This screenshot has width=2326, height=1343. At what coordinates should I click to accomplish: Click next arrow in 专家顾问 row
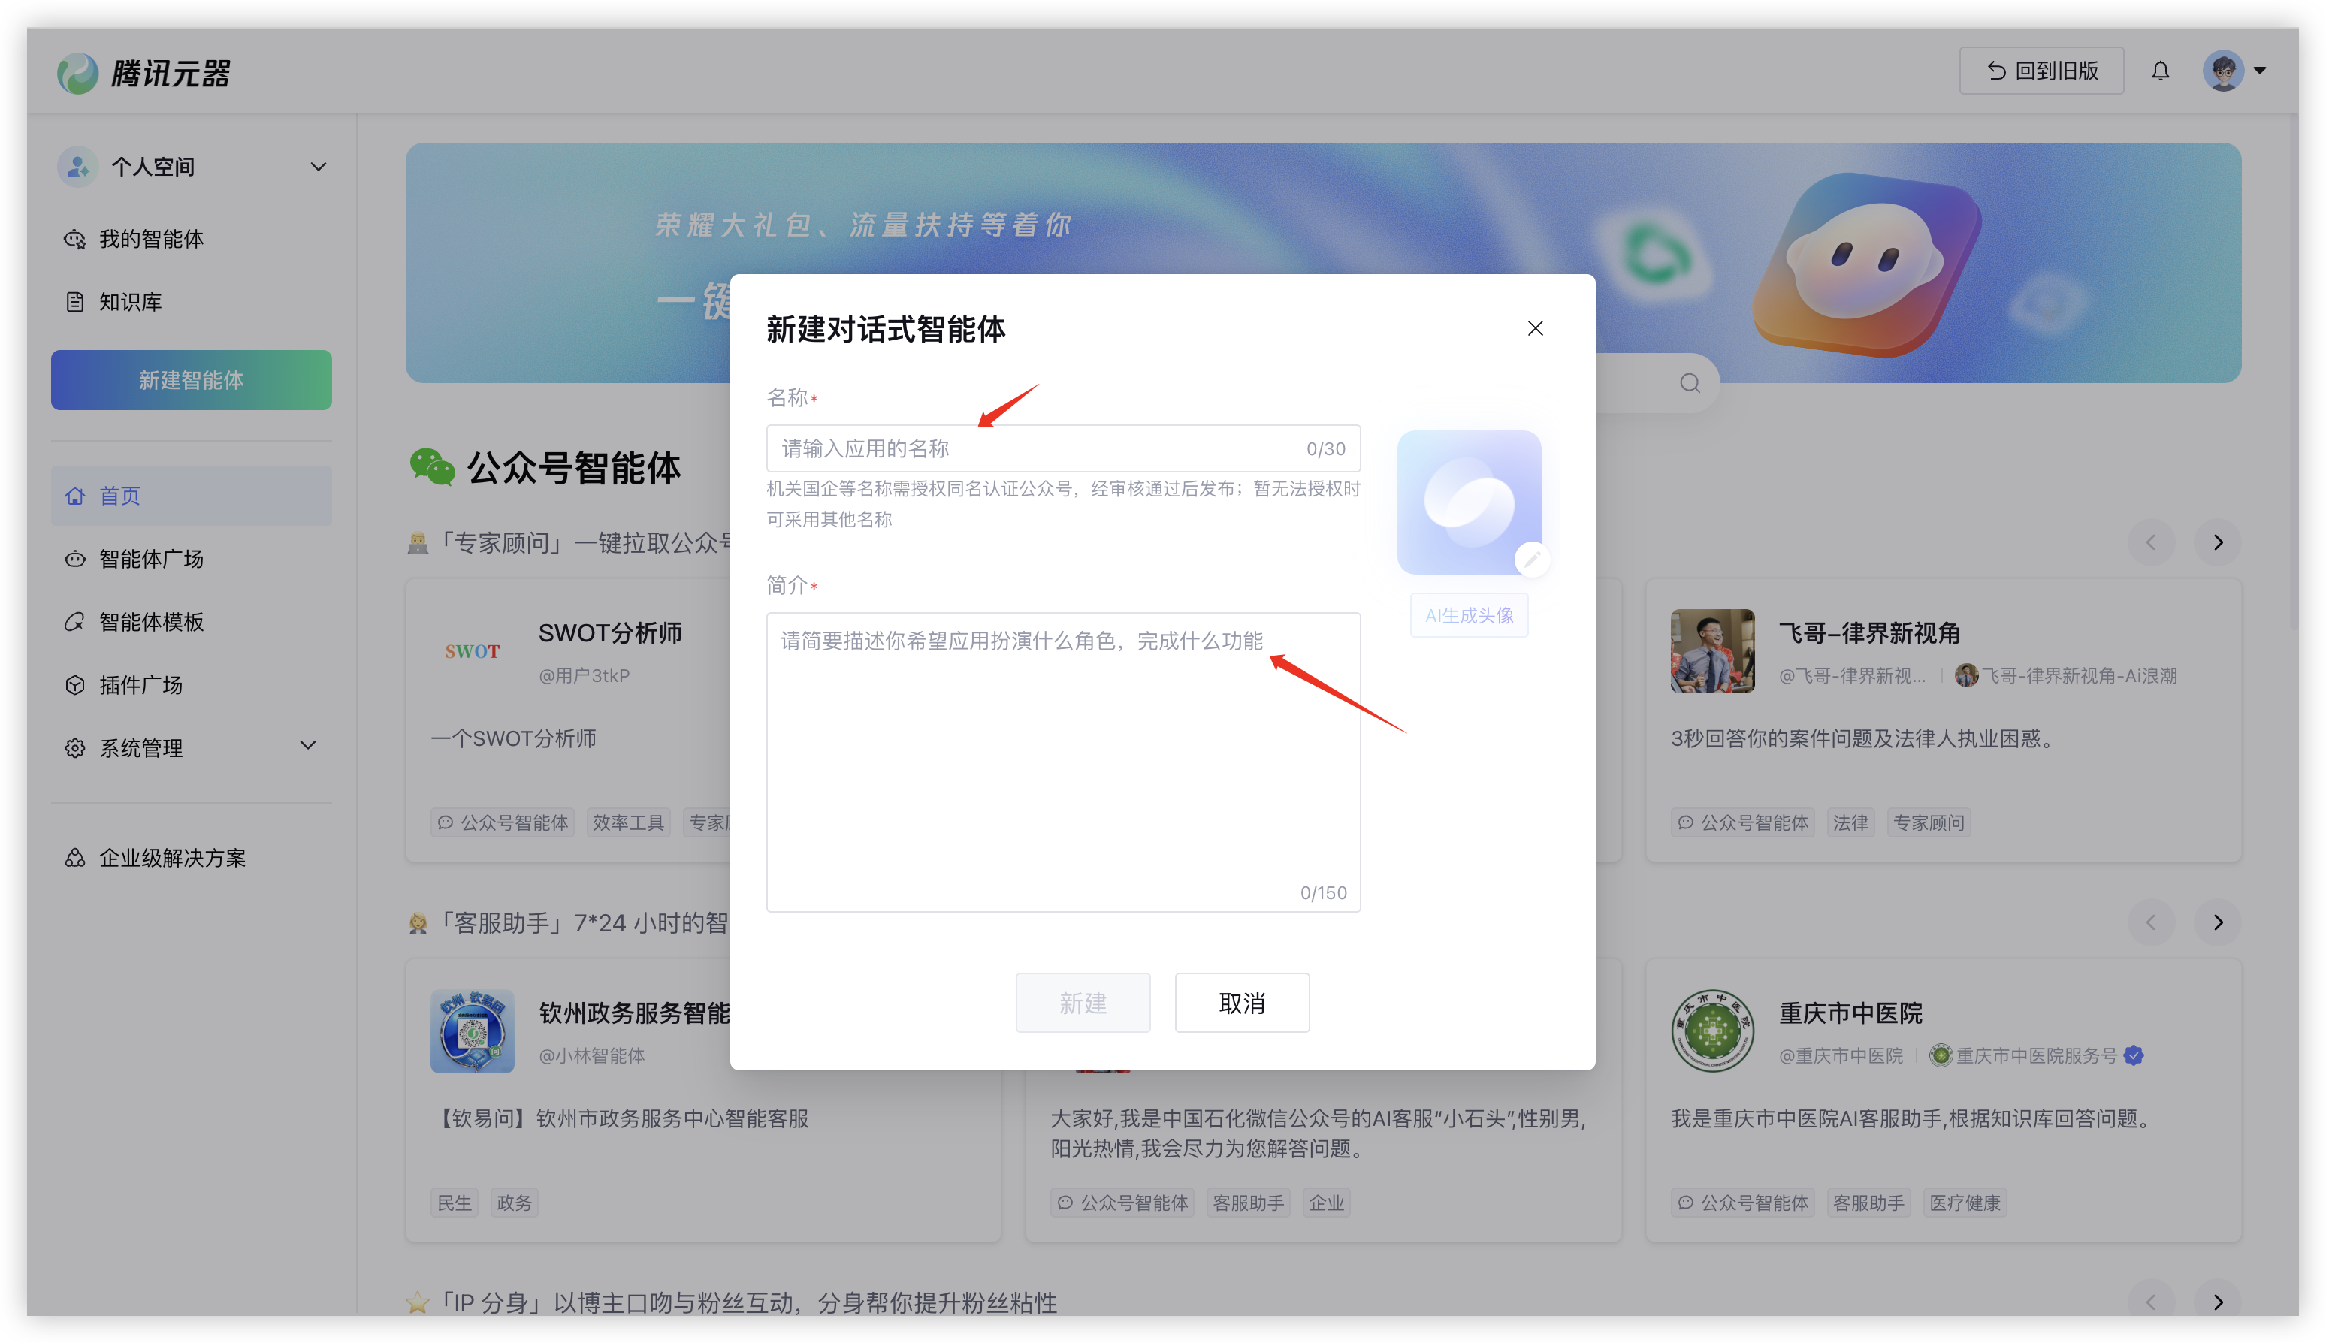tap(2218, 542)
